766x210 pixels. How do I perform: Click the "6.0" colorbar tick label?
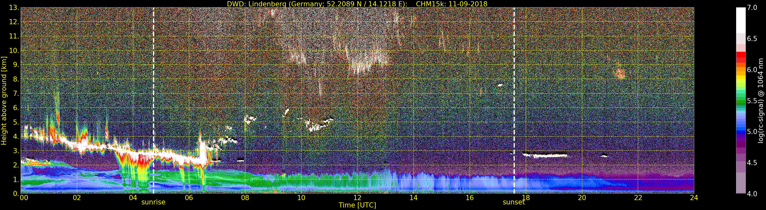tap(752, 70)
